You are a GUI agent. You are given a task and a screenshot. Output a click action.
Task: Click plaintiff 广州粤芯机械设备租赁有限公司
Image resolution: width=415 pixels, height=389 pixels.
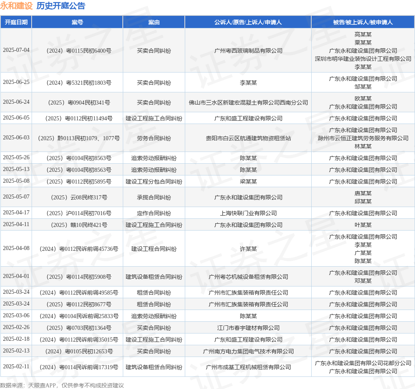(x=248, y=277)
